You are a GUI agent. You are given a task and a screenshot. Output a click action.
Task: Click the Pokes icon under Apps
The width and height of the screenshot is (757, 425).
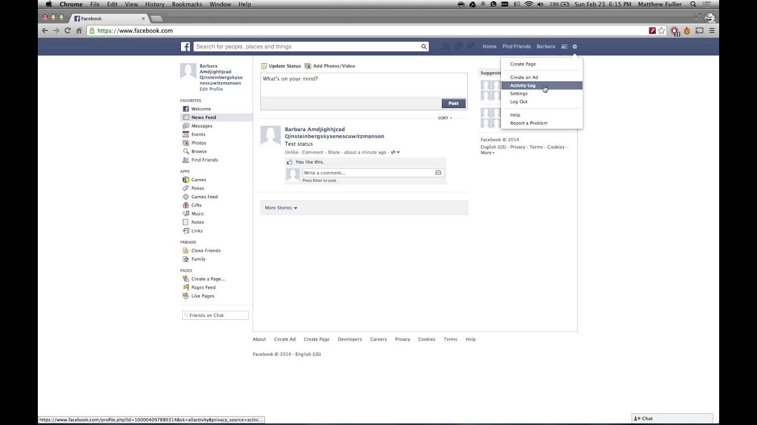(186, 188)
